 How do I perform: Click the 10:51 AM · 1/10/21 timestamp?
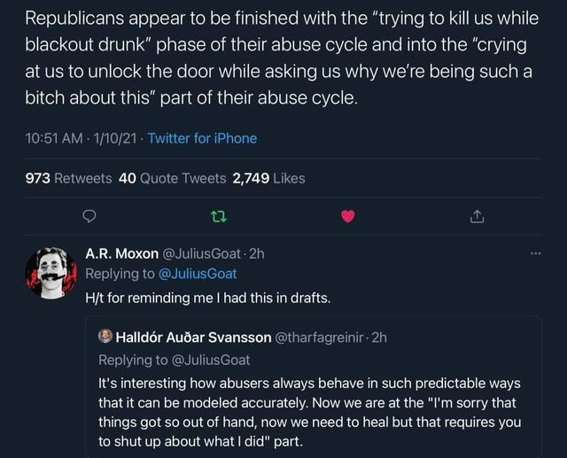[82, 138]
